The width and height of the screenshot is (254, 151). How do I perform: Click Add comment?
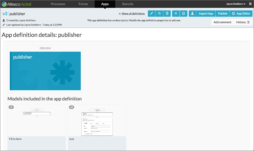tap(222, 22)
